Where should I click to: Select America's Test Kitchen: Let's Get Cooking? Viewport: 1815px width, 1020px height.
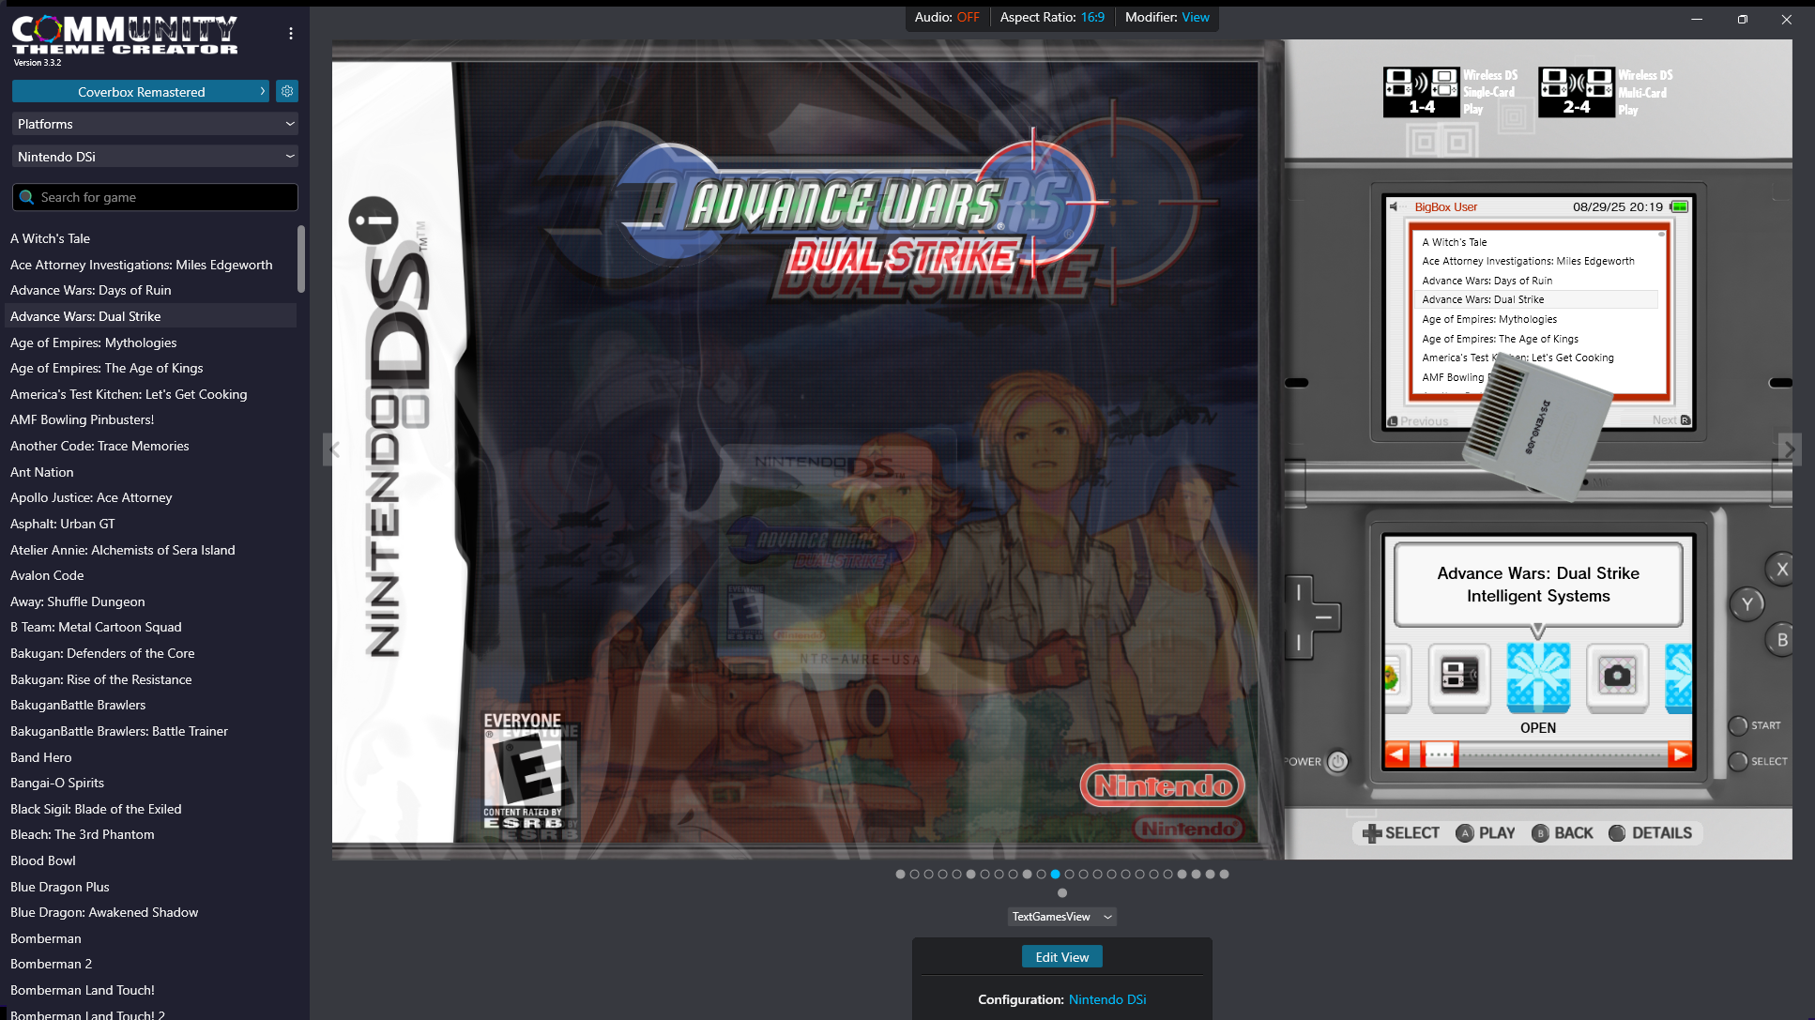point(150,394)
